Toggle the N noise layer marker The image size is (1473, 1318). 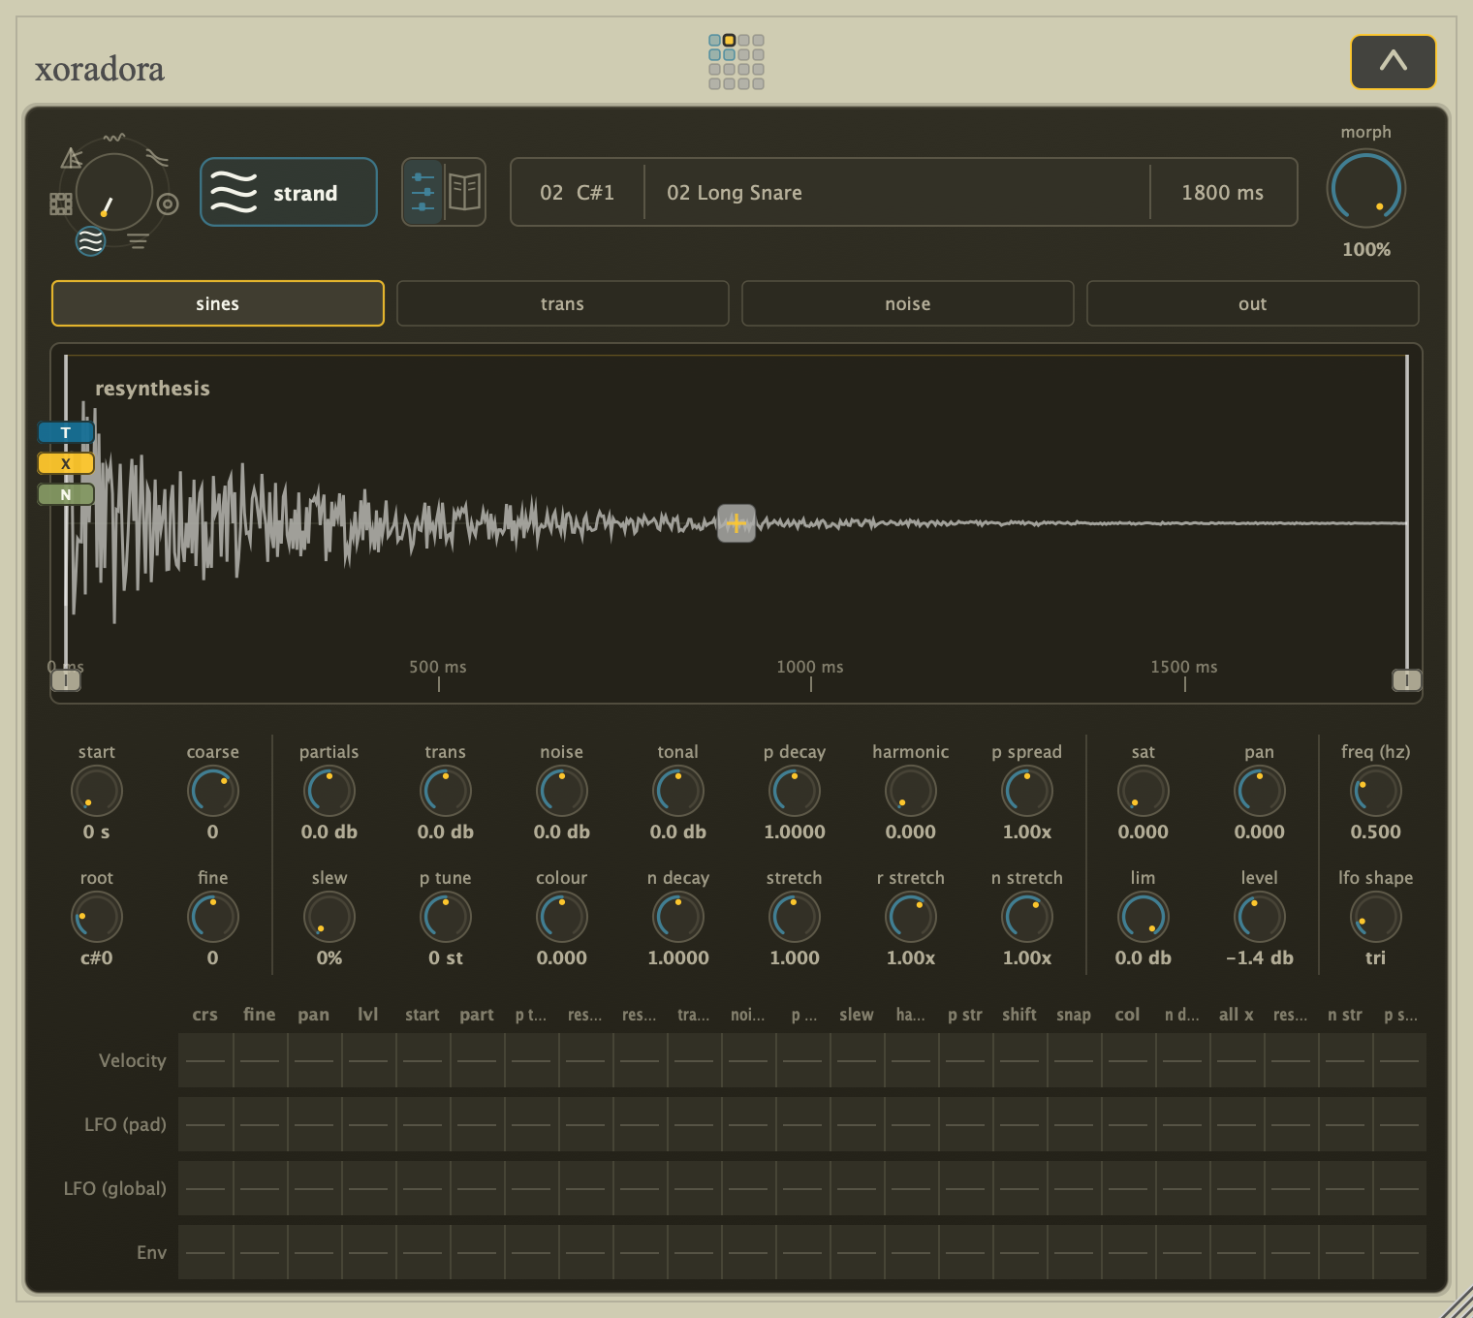66,494
